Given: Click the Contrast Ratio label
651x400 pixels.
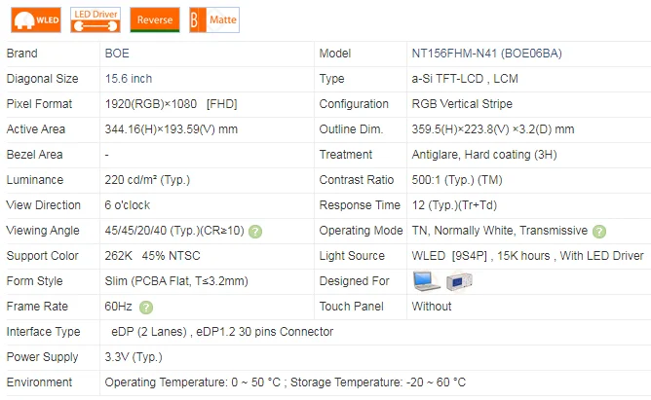Looking at the screenshot, I should (357, 180).
